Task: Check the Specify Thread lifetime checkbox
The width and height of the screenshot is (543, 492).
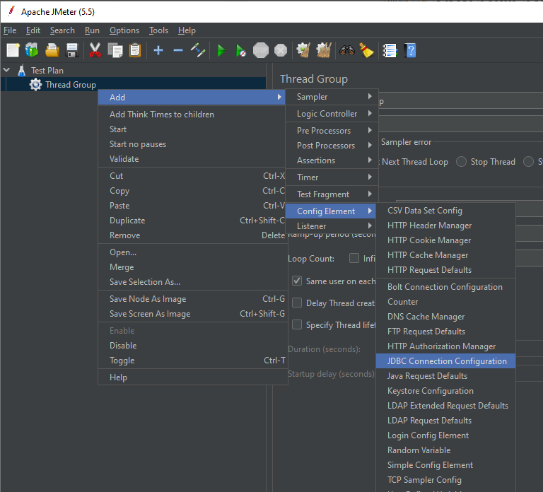Action: (x=297, y=325)
